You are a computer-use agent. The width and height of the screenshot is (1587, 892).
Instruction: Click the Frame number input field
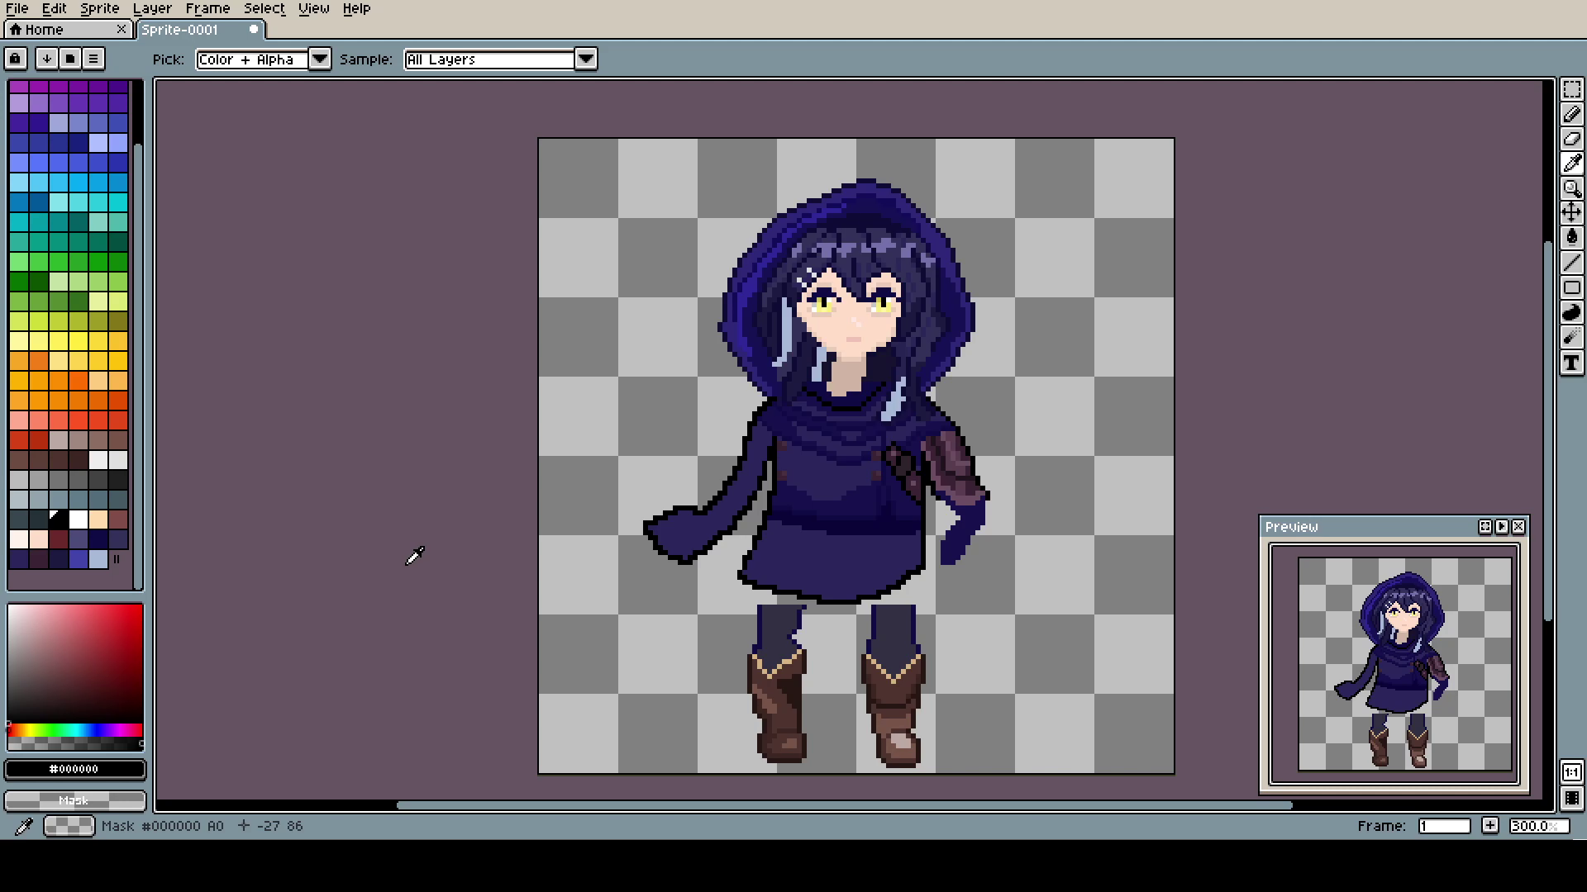[x=1443, y=826]
